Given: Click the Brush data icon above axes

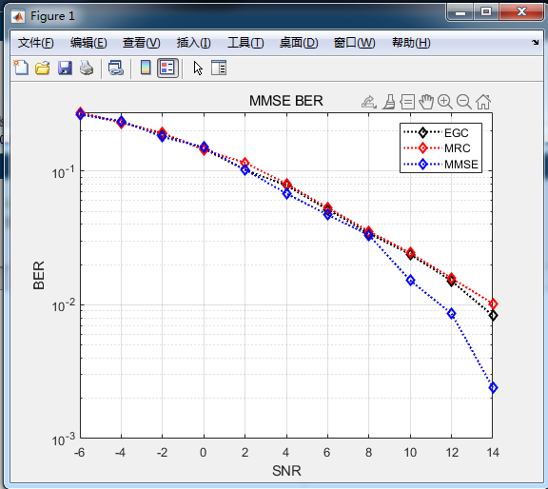Looking at the screenshot, I should pos(388,102).
